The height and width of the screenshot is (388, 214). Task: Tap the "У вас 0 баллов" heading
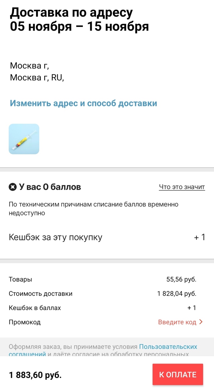50,187
